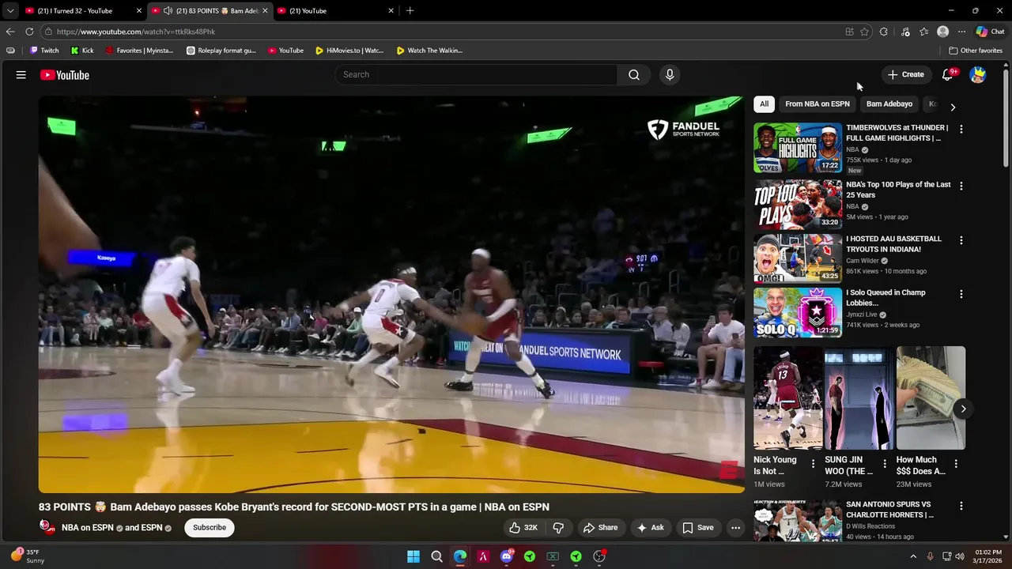Open Discord from the taskbar
This screenshot has height=569, width=1012.
[x=507, y=556]
